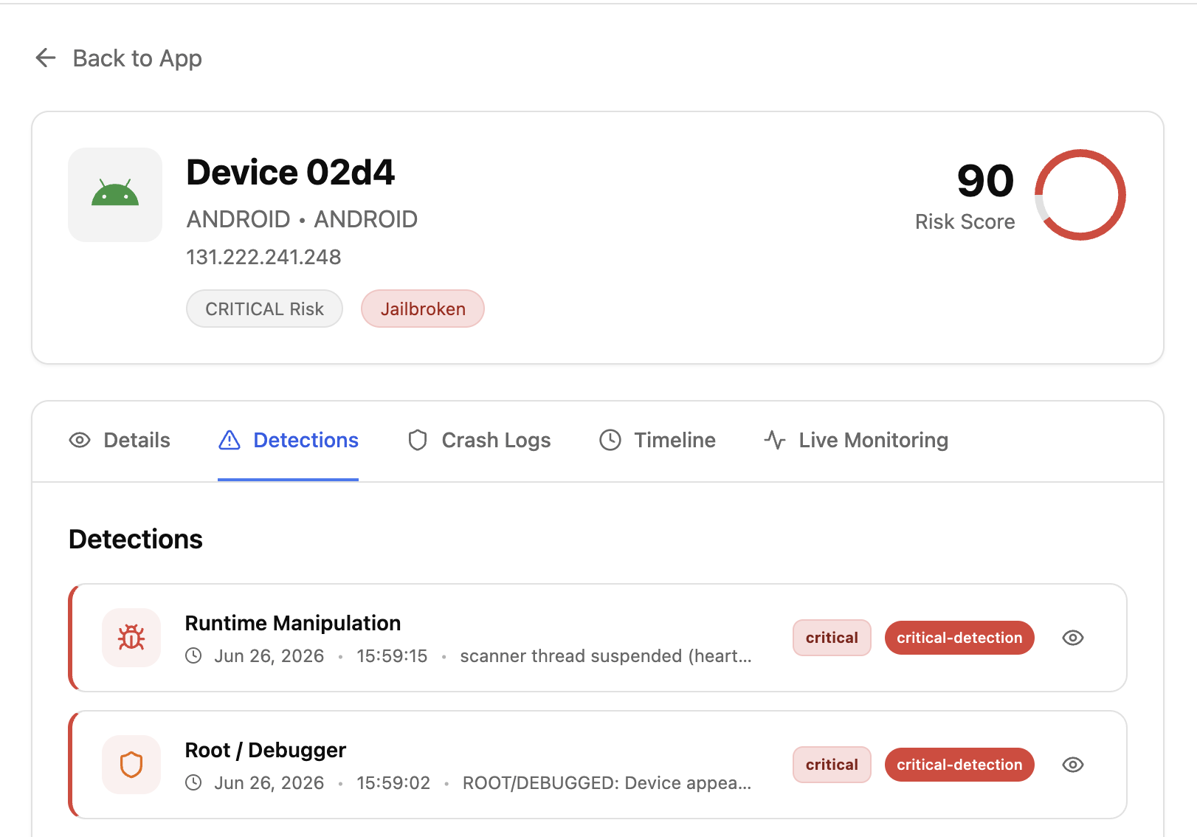This screenshot has width=1197, height=837.
Task: Click the bug icon for Runtime Manipulation
Action: tap(131, 638)
